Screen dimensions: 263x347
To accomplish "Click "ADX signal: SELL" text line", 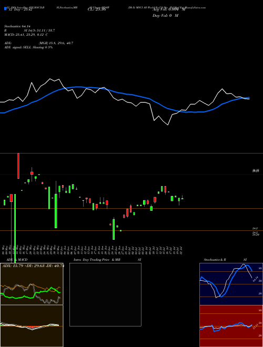I will (x=28, y=47).
